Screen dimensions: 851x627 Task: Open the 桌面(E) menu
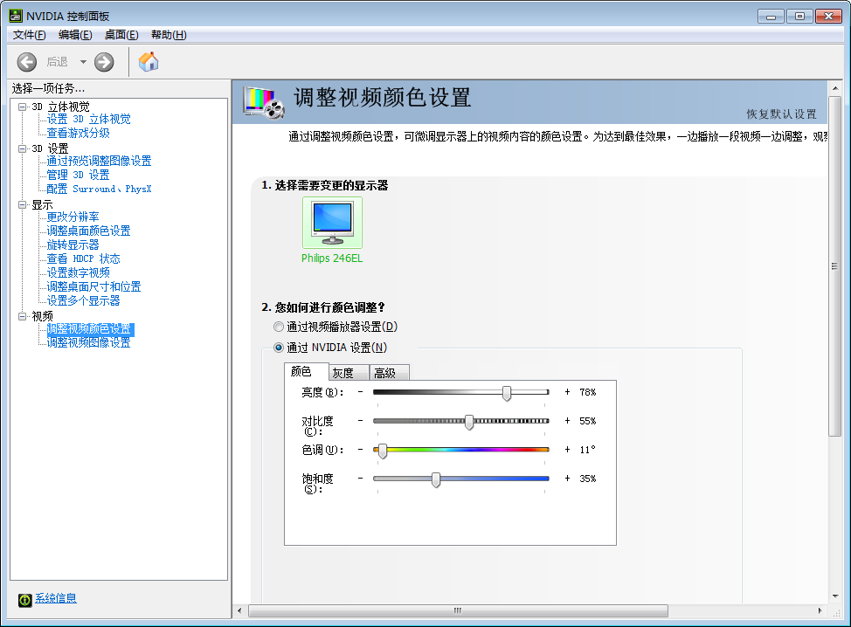tap(121, 35)
